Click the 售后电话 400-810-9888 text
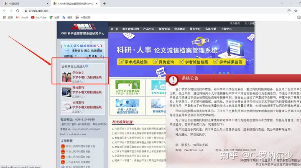301x168 pixels. (x=78, y=119)
